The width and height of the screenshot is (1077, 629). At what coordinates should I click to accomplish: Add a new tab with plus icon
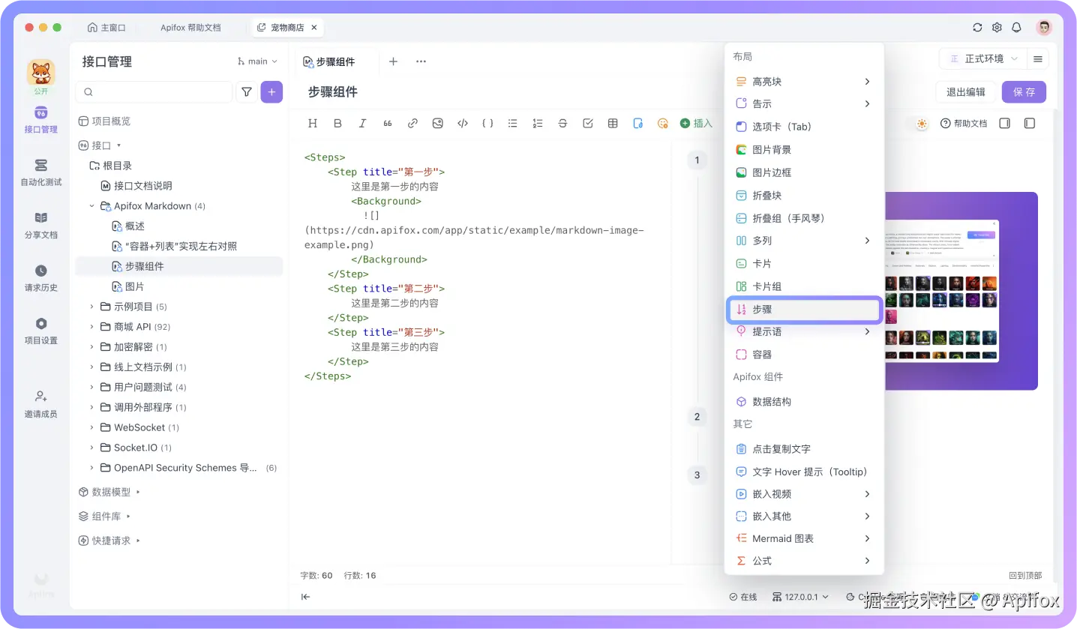tap(393, 61)
